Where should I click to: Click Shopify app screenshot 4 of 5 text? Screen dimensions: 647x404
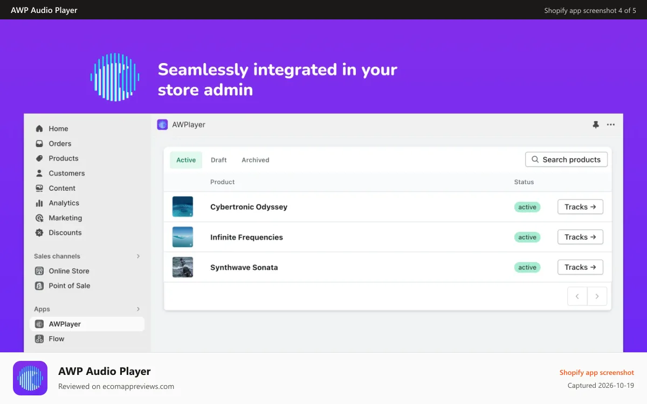[590, 10]
